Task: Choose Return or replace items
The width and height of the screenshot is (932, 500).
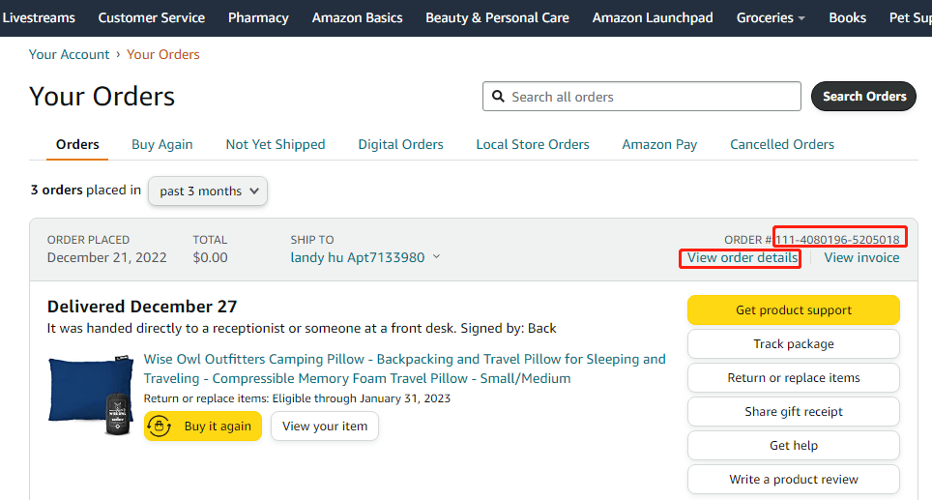Action: (x=793, y=377)
